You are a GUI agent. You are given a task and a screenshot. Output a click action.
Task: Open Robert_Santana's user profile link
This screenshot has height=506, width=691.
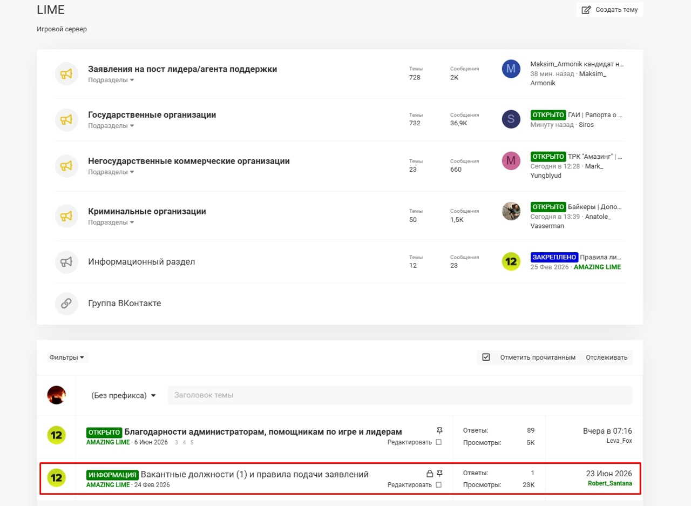pyautogui.click(x=609, y=483)
